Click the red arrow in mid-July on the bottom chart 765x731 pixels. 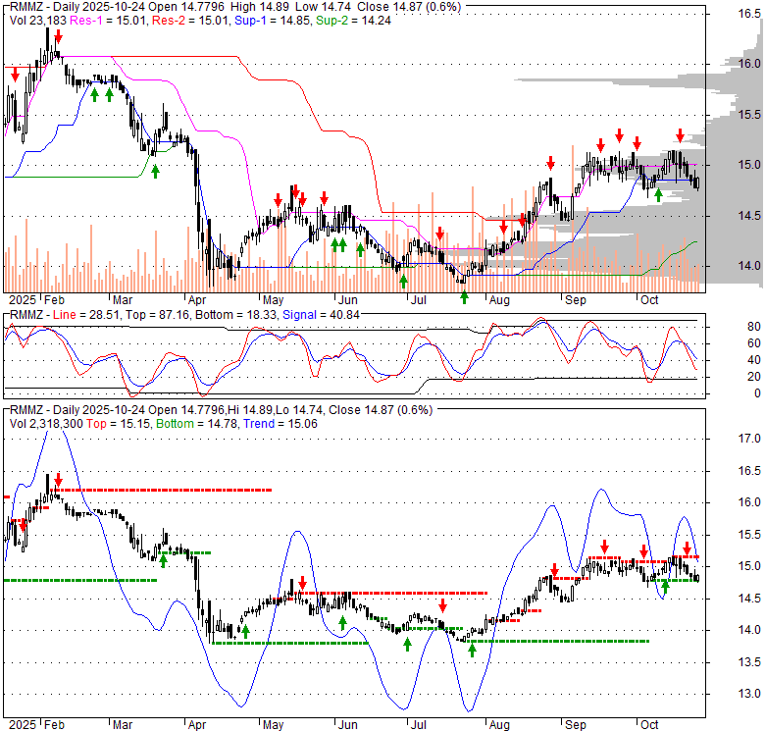[x=442, y=605]
